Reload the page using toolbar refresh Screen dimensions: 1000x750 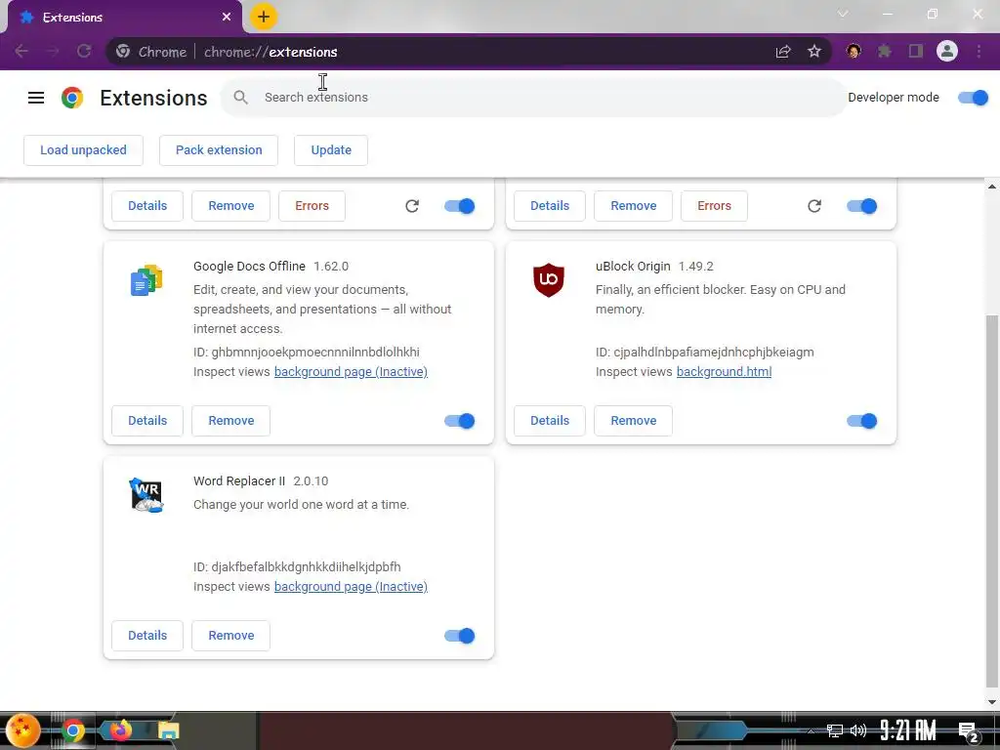[84, 51]
